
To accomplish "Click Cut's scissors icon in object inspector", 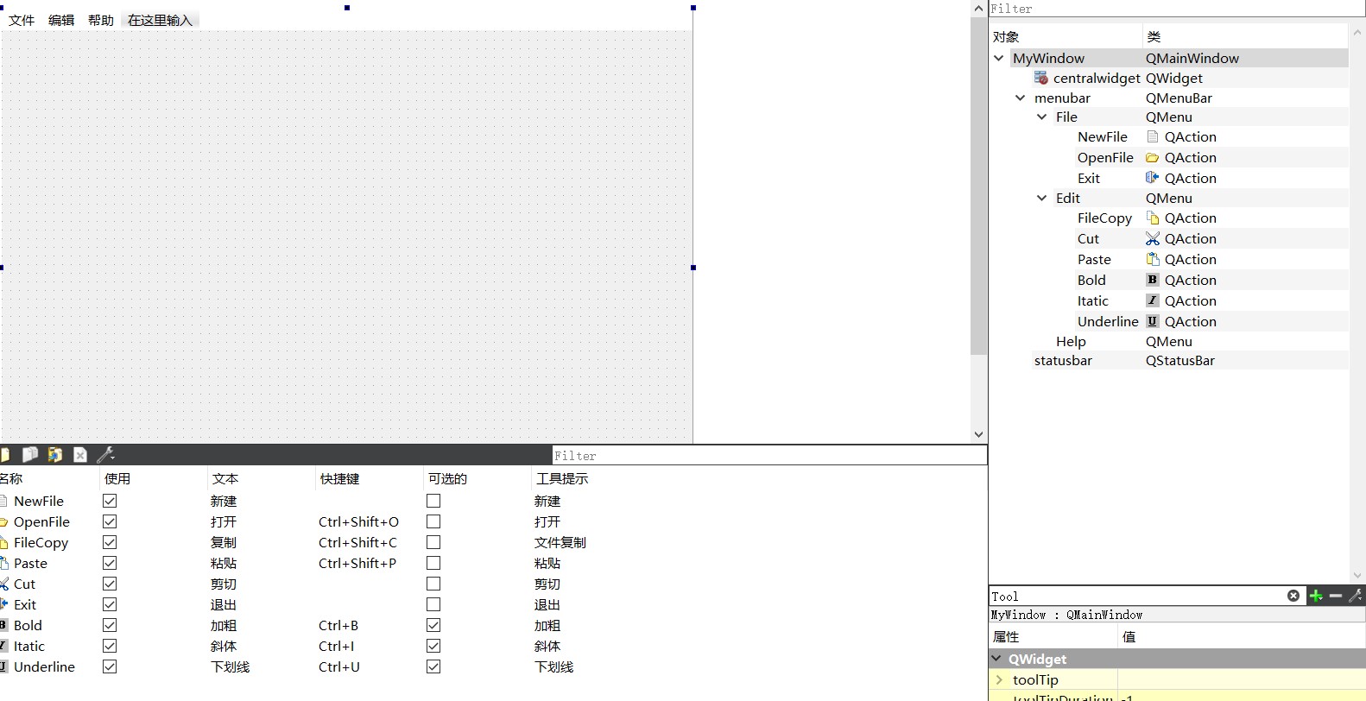I will click(x=1153, y=238).
